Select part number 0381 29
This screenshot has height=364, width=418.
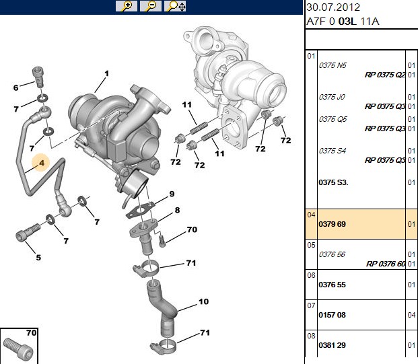(332, 345)
